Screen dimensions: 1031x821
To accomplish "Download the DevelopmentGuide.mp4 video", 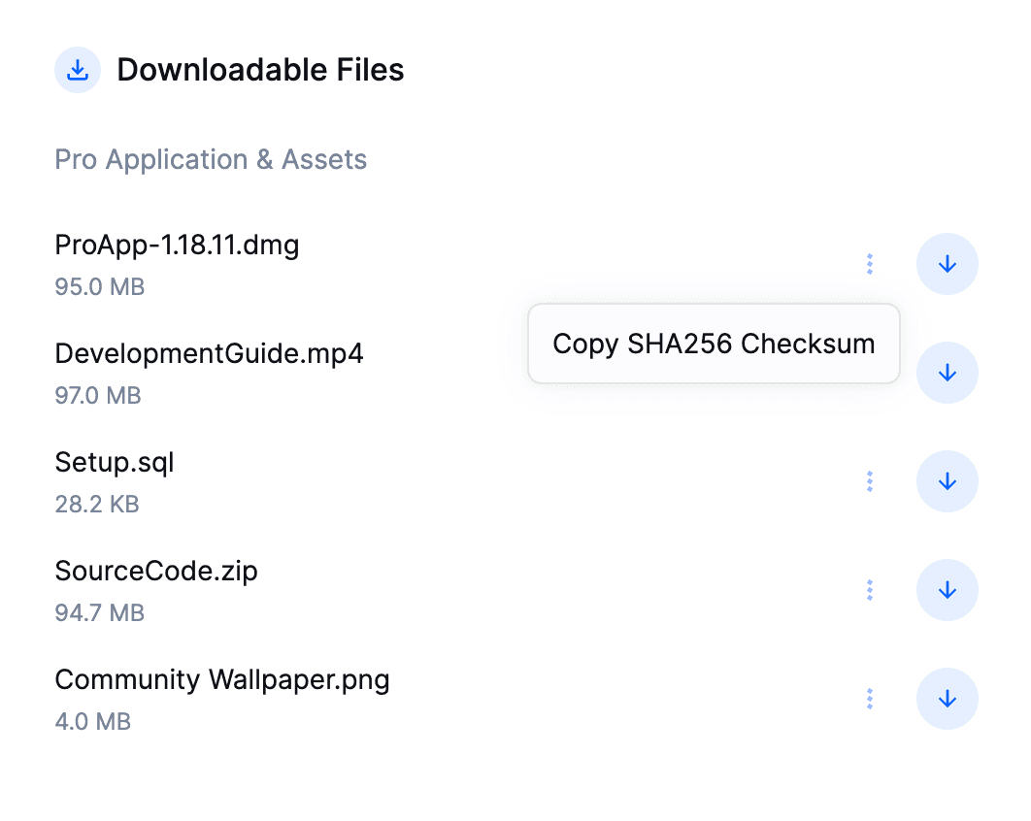I will pyautogui.click(x=947, y=373).
